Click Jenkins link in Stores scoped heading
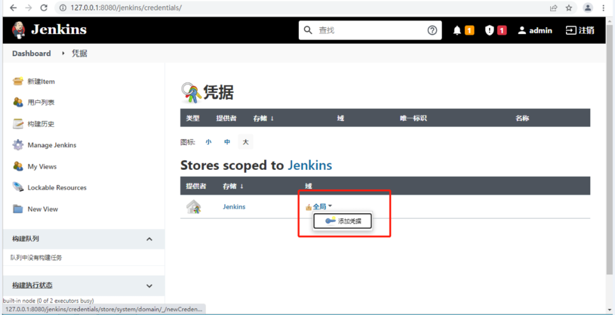615x315 pixels. click(x=310, y=165)
